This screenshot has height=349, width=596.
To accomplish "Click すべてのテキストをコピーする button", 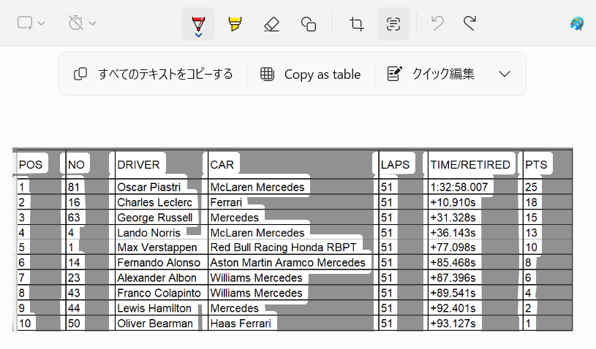I will (x=153, y=74).
